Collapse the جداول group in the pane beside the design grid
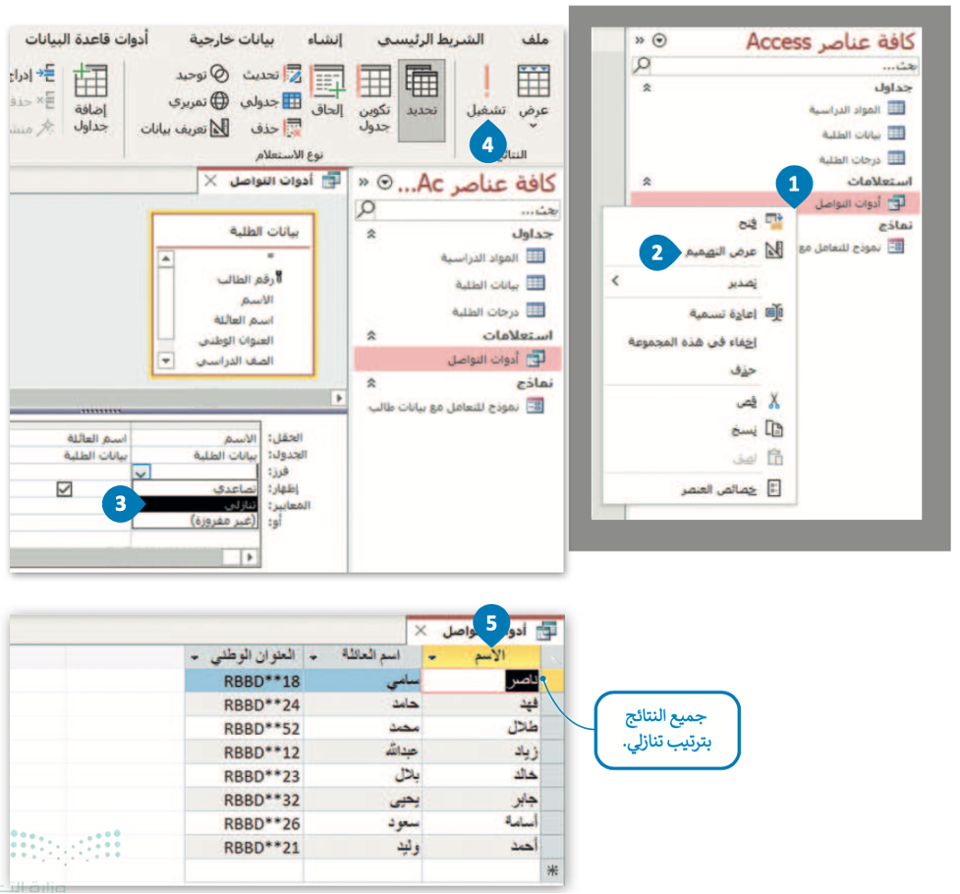960x894 pixels. tap(371, 234)
